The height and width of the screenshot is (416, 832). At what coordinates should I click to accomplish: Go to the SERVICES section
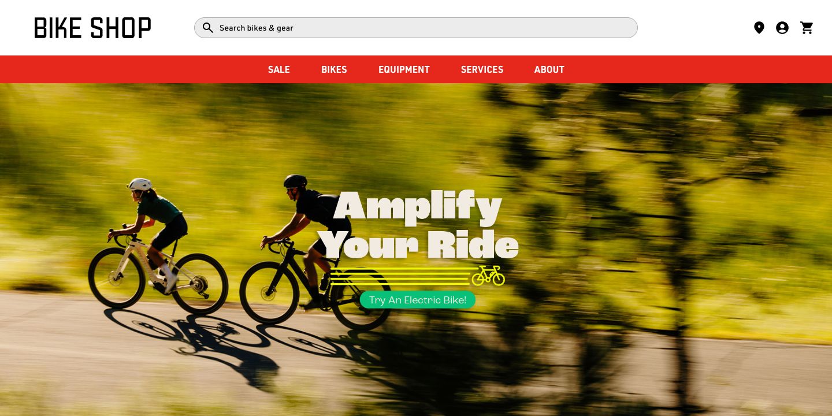pos(482,69)
